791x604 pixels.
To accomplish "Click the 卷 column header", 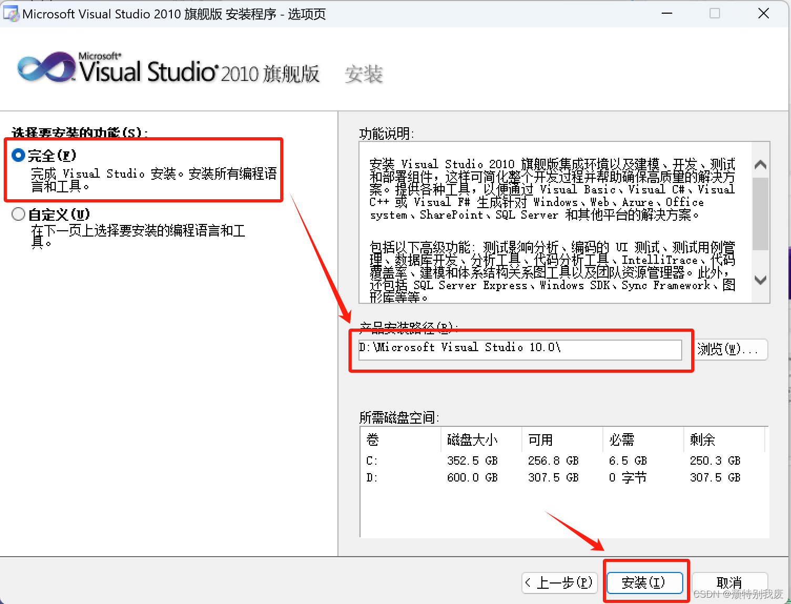I will click(400, 439).
